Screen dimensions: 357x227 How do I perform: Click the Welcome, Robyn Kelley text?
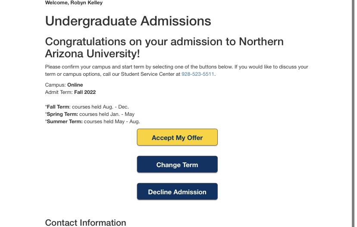pos(74,3)
